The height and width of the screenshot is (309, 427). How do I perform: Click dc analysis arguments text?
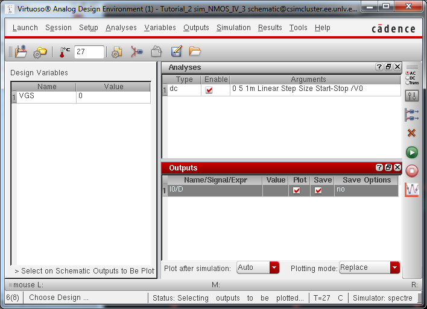click(297, 89)
